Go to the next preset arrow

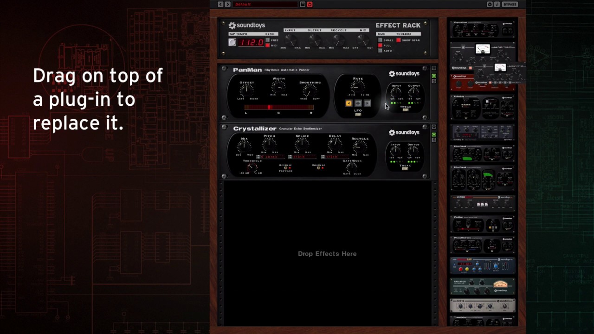pyautogui.click(x=227, y=4)
